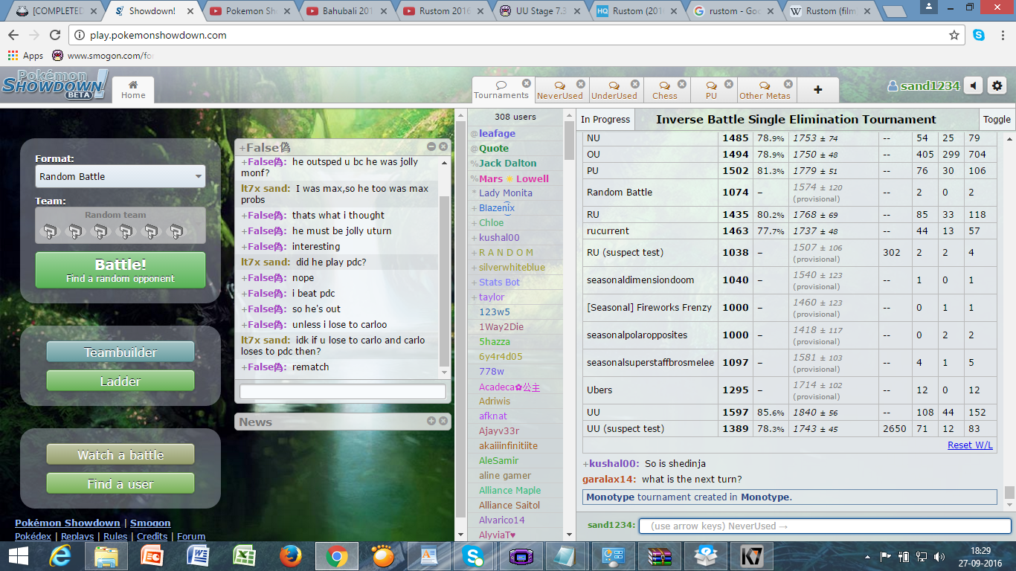Click the NeverUsed room chat input field
The height and width of the screenshot is (571, 1016).
(825, 526)
